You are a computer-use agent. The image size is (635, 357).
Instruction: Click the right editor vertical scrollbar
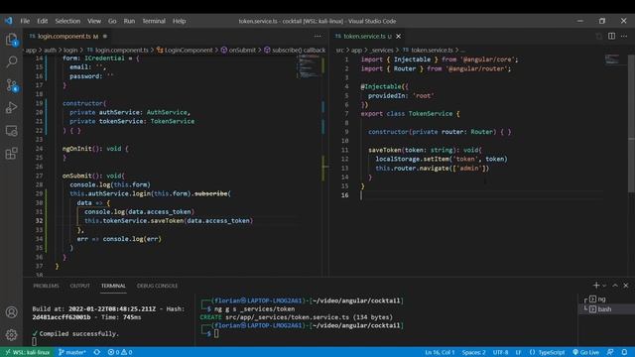pyautogui.click(x=631, y=123)
